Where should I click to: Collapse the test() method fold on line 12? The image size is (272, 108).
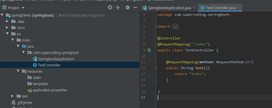pyautogui.click(x=156, y=68)
